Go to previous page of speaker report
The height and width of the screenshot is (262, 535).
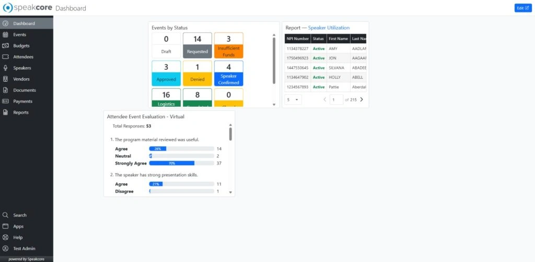[x=324, y=99]
